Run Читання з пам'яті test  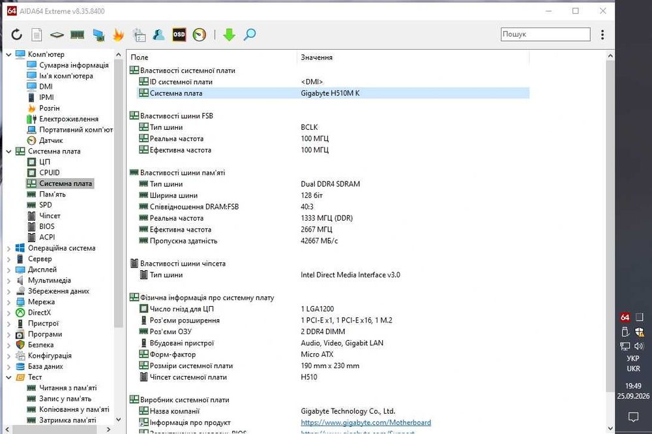pos(68,388)
